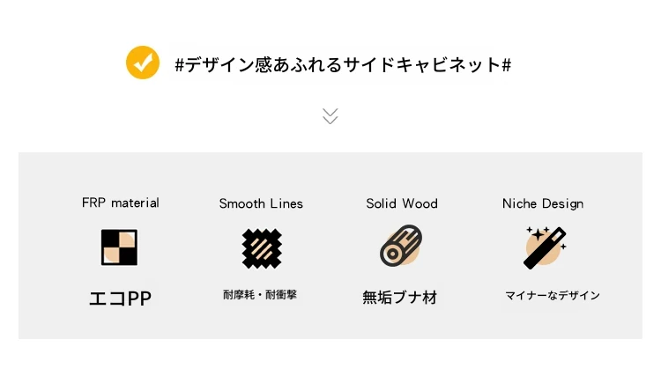Click the trailing hash symbol in headline
This screenshot has height=376, width=661.
(x=506, y=65)
